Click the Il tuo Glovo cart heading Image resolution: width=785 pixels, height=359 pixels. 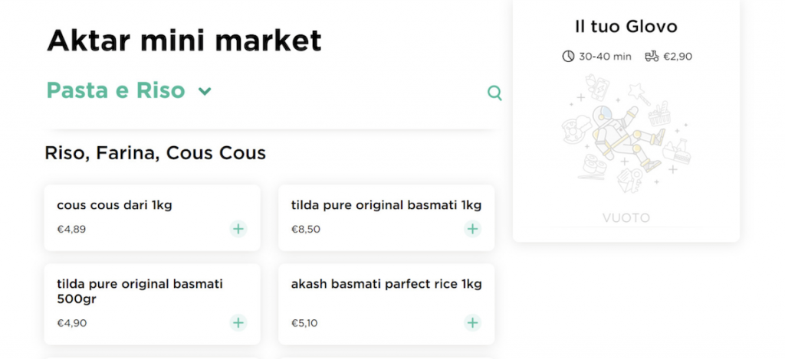coord(626,27)
